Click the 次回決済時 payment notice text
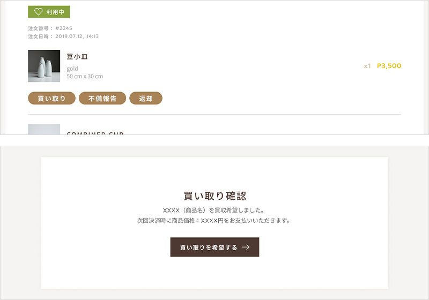This screenshot has width=429, height=300. click(214, 220)
